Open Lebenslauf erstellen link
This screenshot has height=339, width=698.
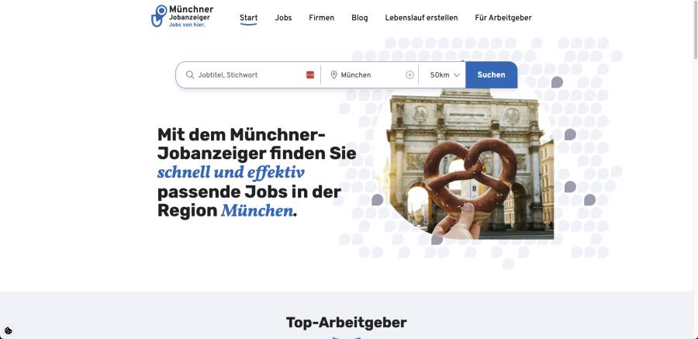pyautogui.click(x=421, y=18)
